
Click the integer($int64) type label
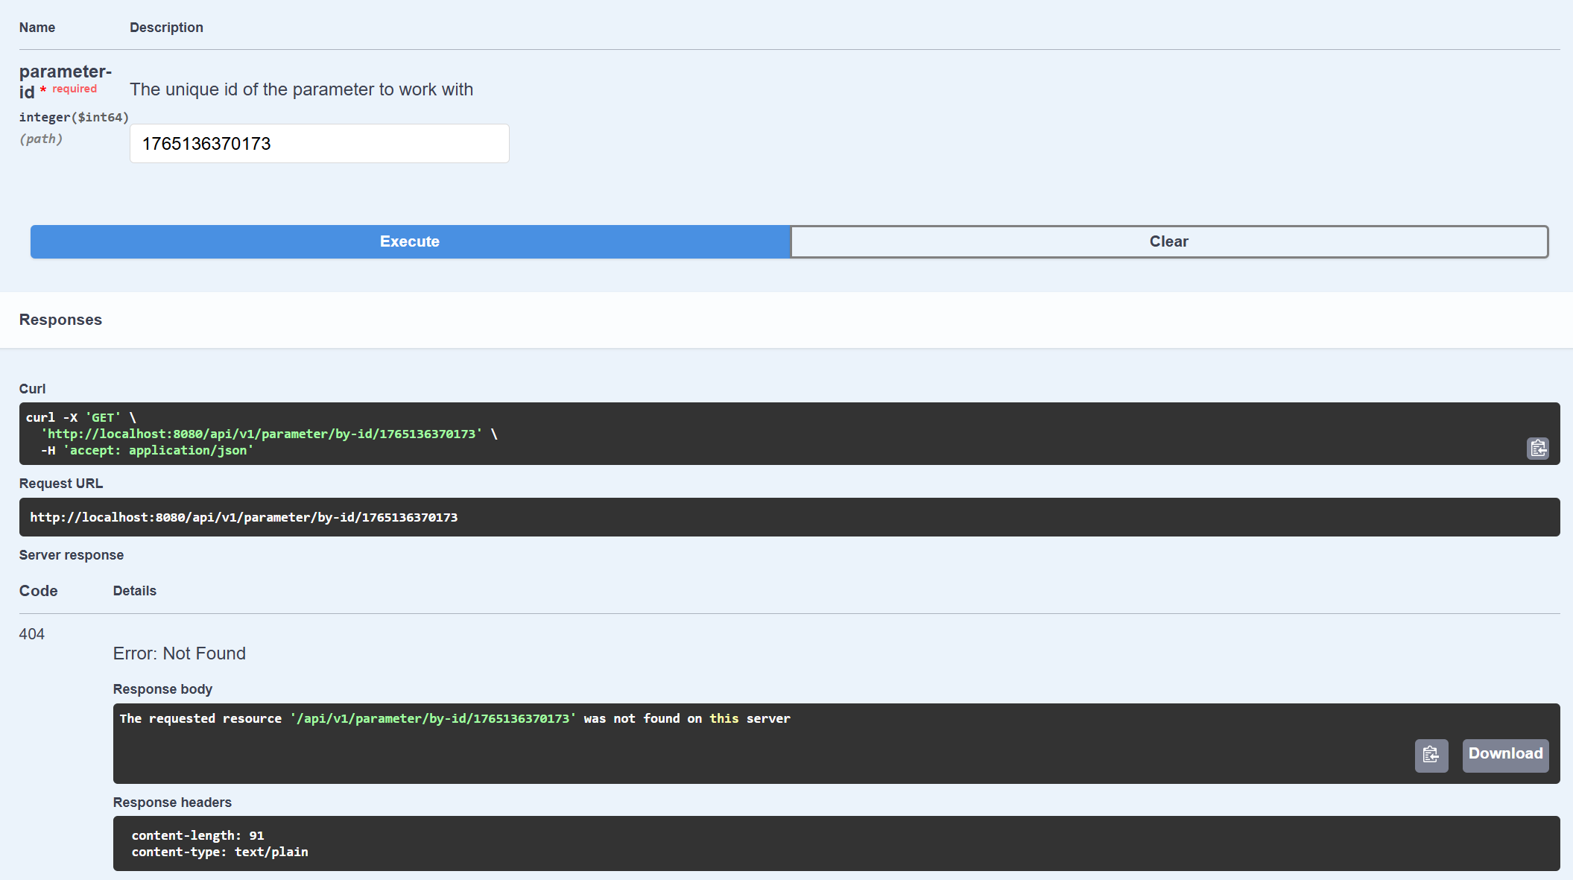pos(74,117)
